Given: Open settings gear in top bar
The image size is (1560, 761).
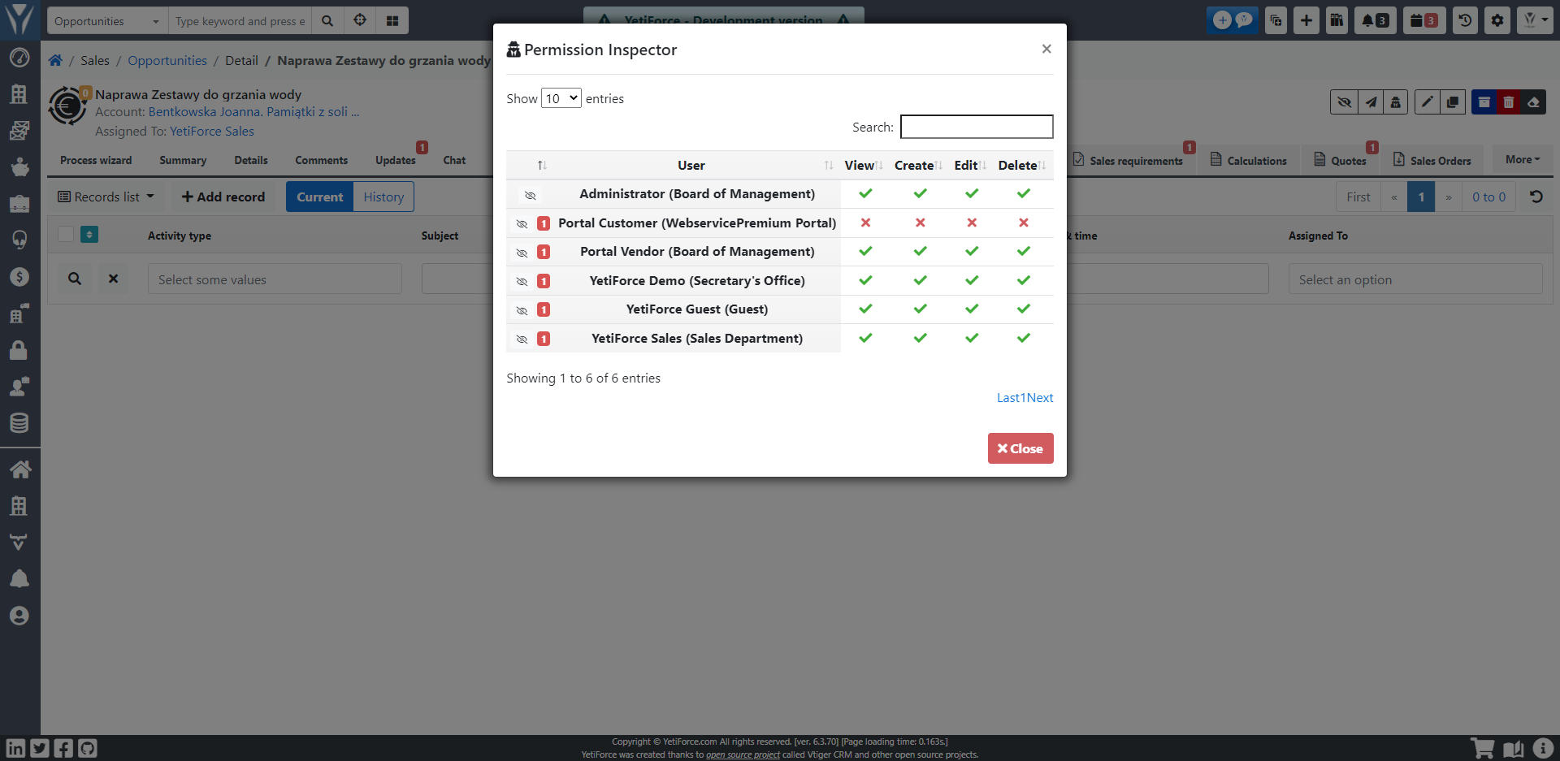Looking at the screenshot, I should 1497,20.
